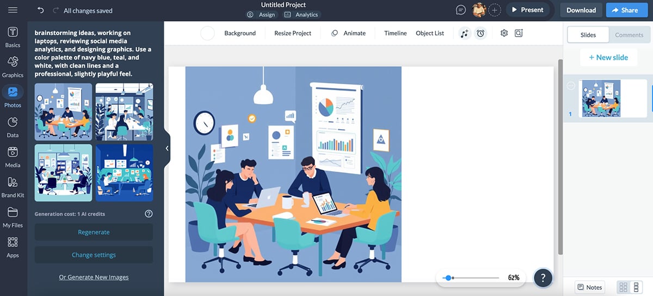Image resolution: width=653 pixels, height=296 pixels.
Task: Open slide 1 options menu
Action: click(x=571, y=86)
